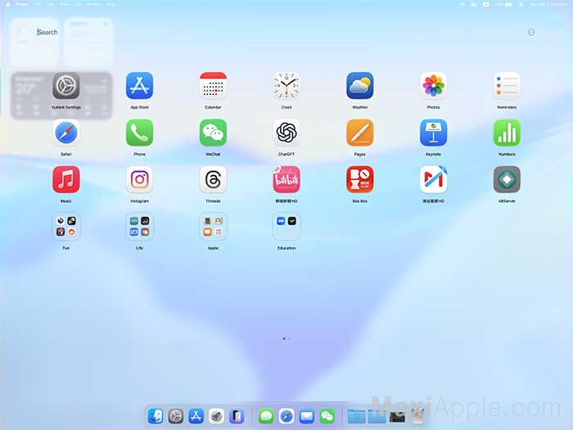573x430 pixels.
Task: Switch to the second page dot
Action: tap(289, 338)
